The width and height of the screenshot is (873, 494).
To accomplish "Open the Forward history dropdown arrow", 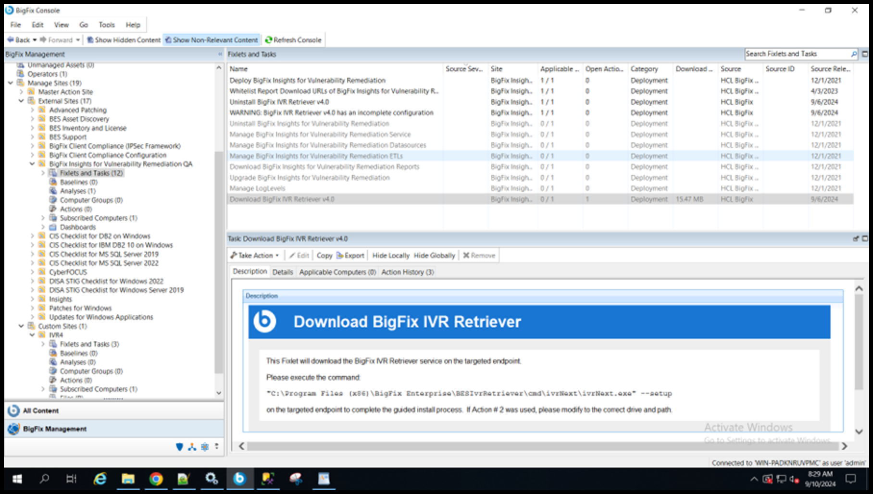I will point(78,40).
